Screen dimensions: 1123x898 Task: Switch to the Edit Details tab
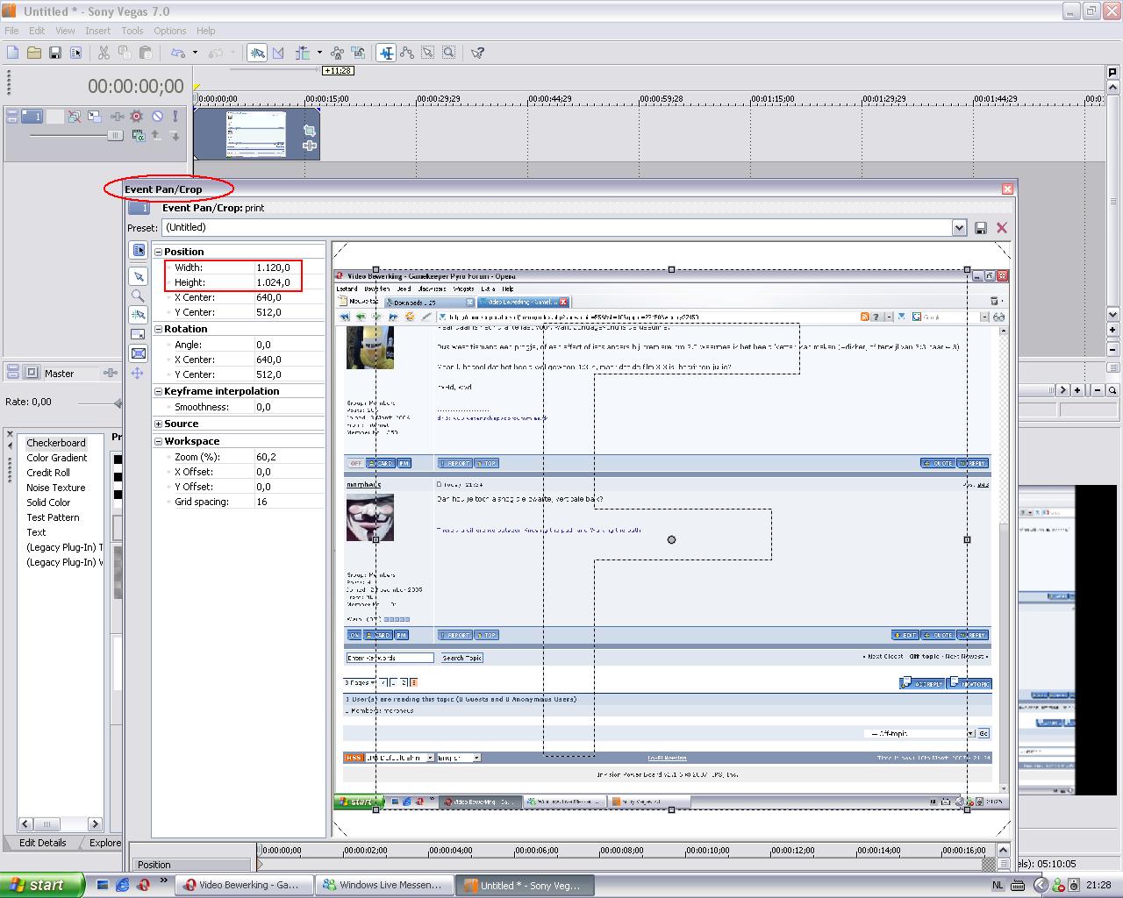point(43,843)
